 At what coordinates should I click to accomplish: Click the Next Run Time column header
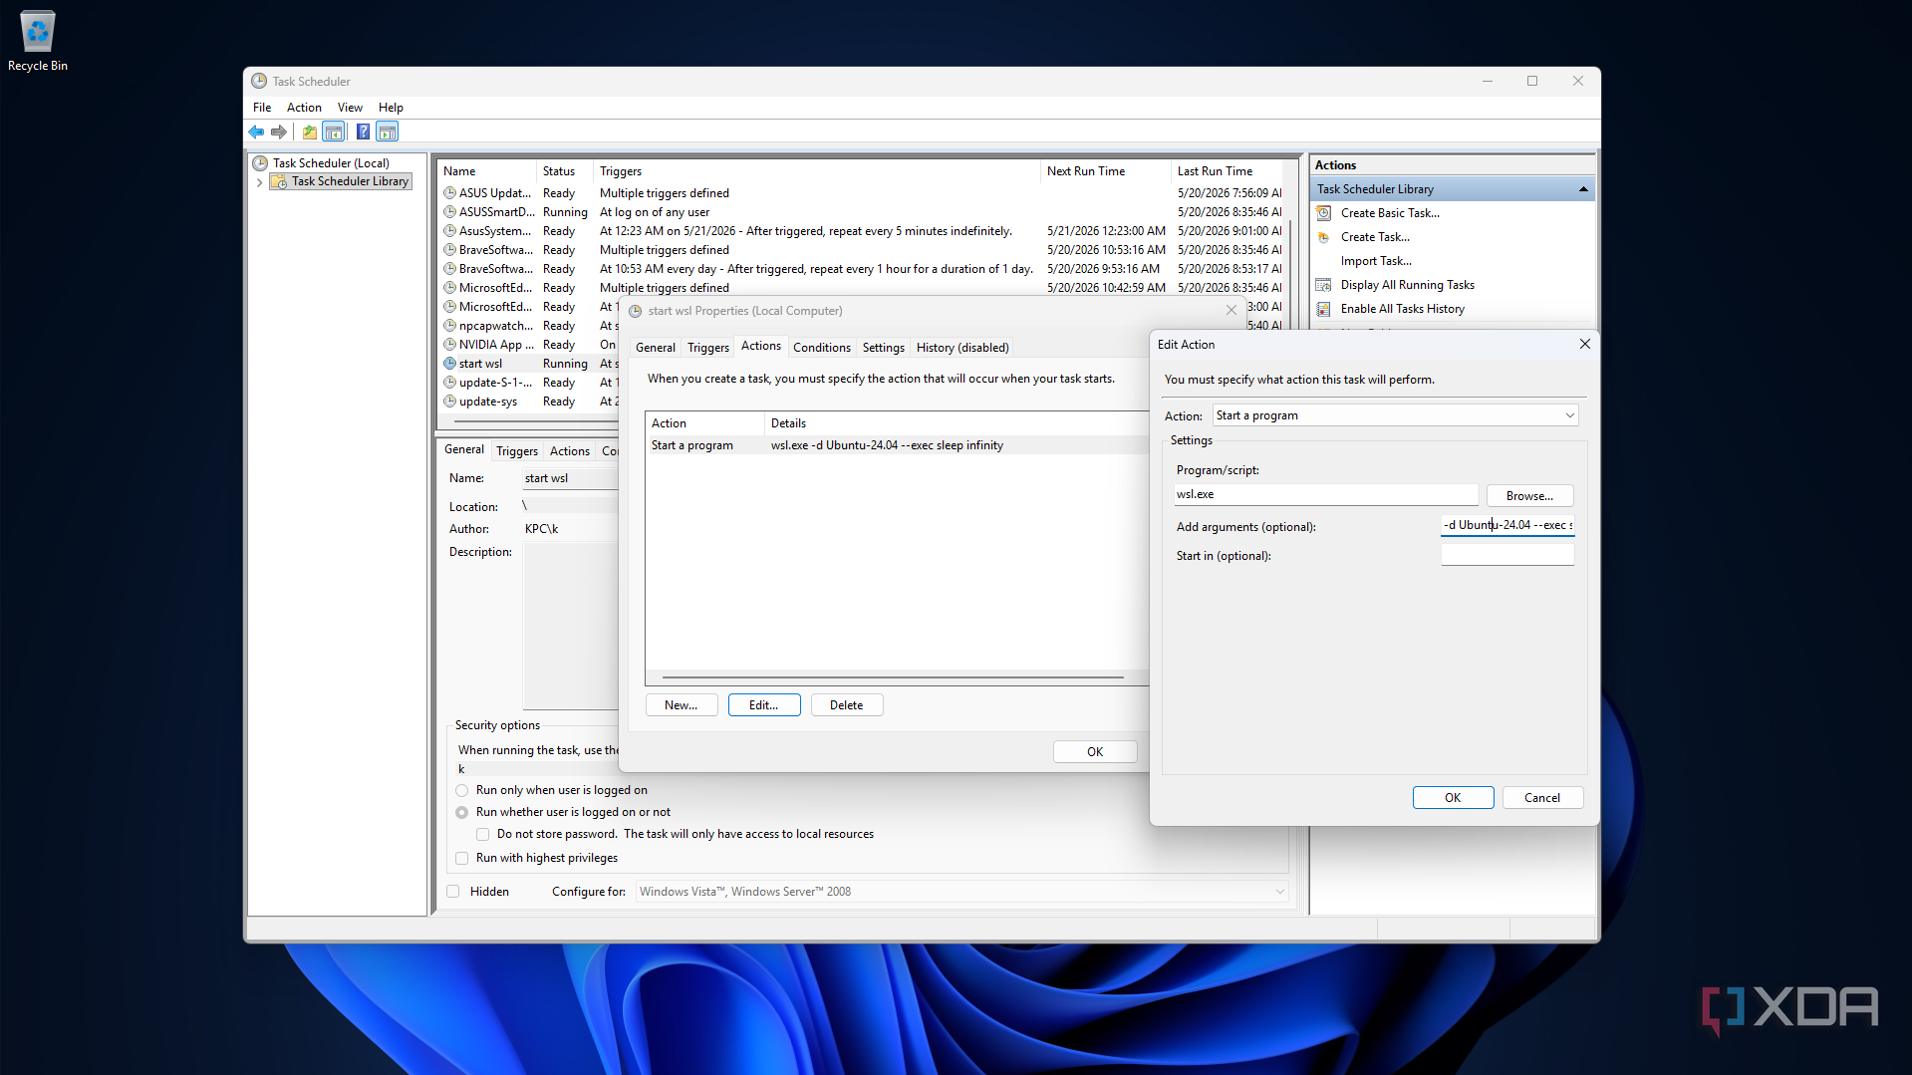[x=1105, y=171]
